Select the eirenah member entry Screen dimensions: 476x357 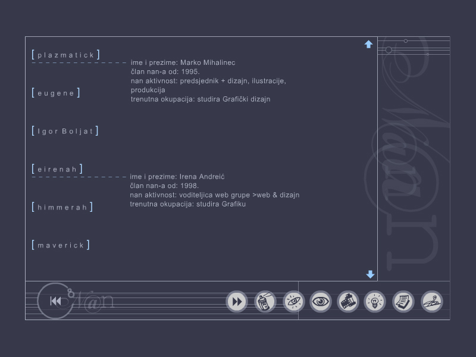(x=57, y=169)
